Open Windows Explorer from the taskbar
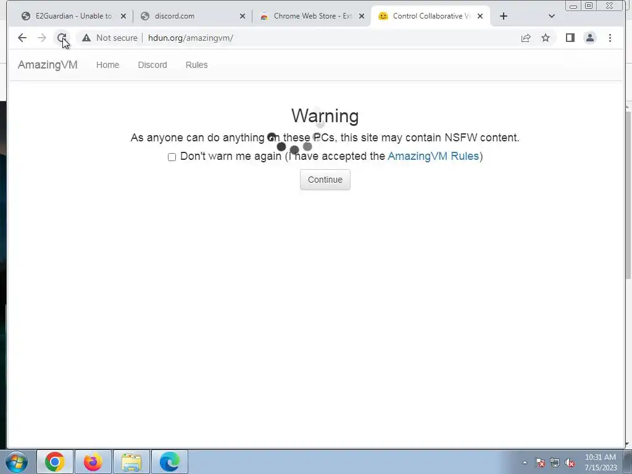The width and height of the screenshot is (632, 474). point(131,462)
